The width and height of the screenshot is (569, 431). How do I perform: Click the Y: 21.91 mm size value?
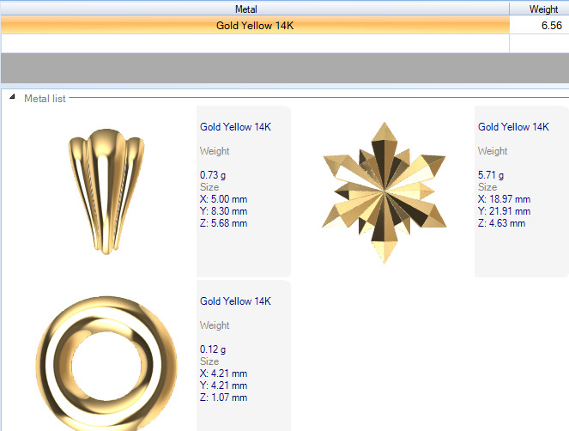coord(504,211)
